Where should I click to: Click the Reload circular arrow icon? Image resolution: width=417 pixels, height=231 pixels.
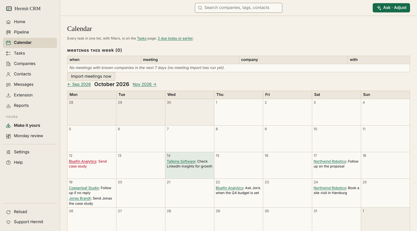[8, 212]
